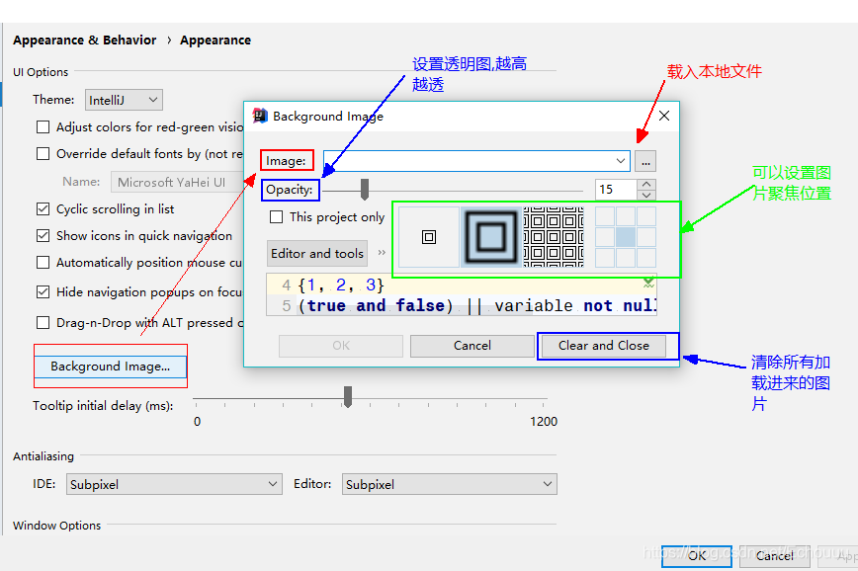Uncheck Cyclic scrolling in list
Image resolution: width=858 pixels, height=571 pixels.
43,208
